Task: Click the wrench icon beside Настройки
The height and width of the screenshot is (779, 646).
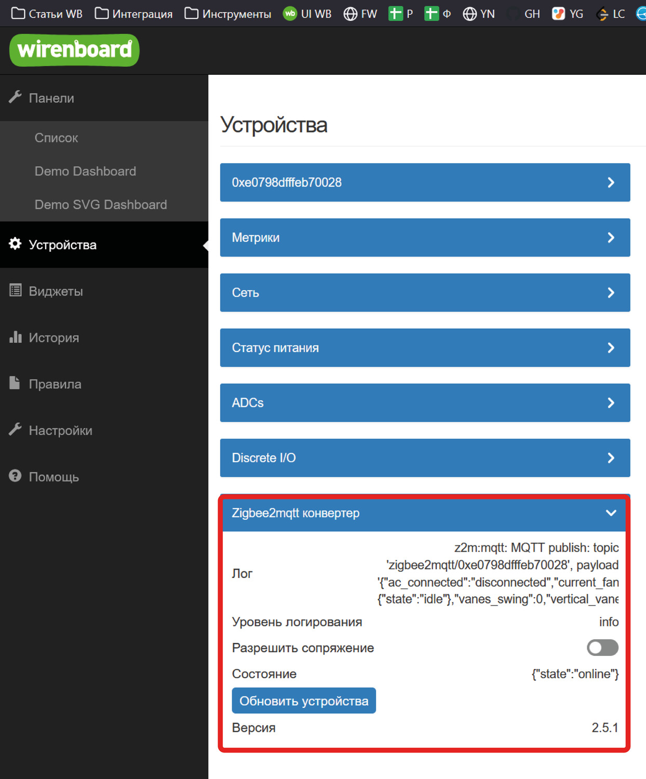Action: (x=15, y=429)
